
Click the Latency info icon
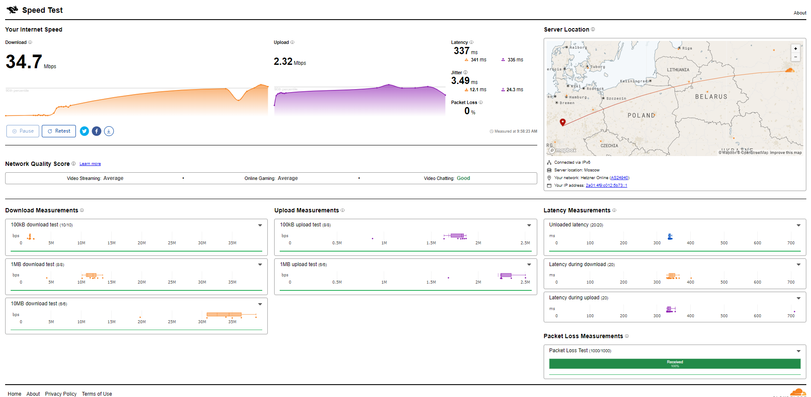click(471, 42)
